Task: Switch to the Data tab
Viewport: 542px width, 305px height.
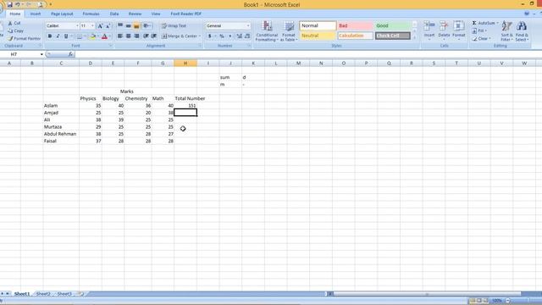Action: 114,14
